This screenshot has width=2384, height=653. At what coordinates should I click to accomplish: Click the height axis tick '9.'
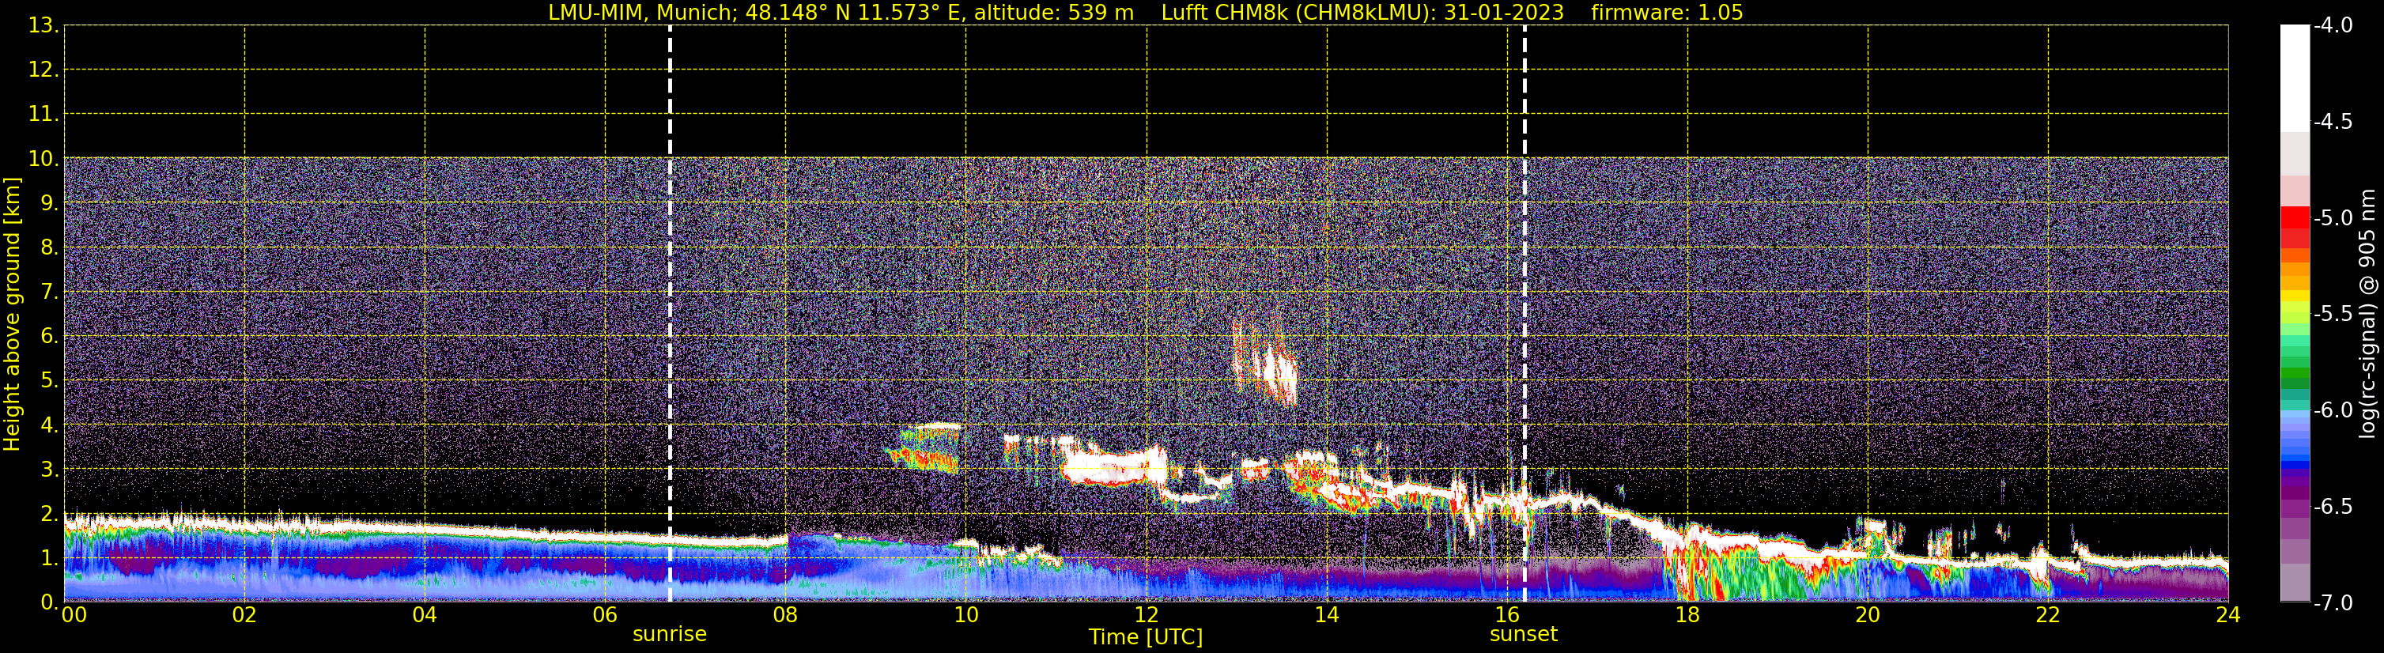(x=49, y=202)
